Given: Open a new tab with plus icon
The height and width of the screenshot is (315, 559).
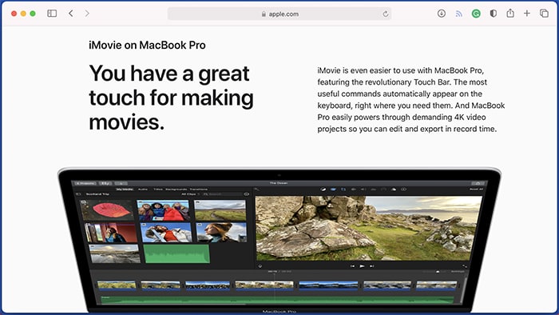Looking at the screenshot, I should (x=527, y=14).
